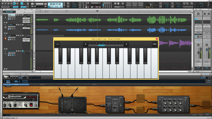Open computer keyboard mode in Virtual Controller
This screenshot has width=212, height=119.
point(154,44)
